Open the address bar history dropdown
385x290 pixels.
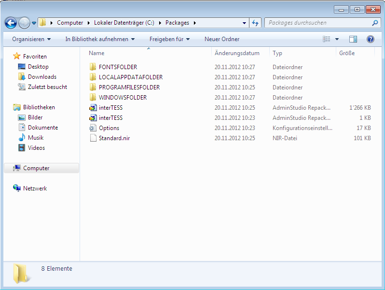point(244,23)
